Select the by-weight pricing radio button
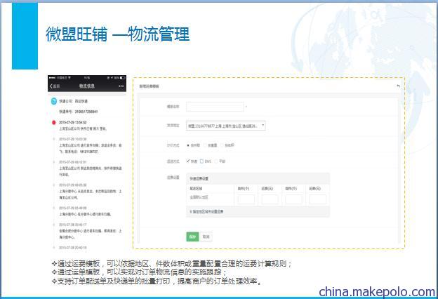 click(x=205, y=145)
